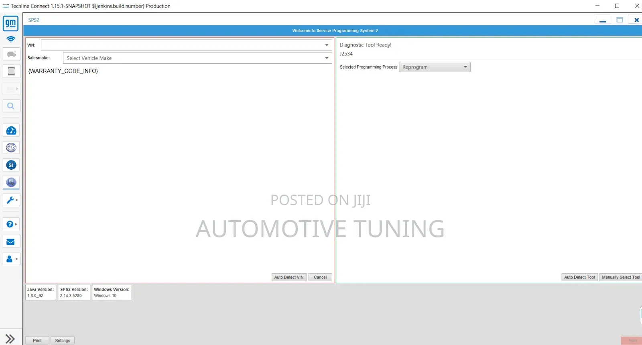The height and width of the screenshot is (345, 642).
Task: Open the wrench tools menu icon
Action: [x=11, y=200]
